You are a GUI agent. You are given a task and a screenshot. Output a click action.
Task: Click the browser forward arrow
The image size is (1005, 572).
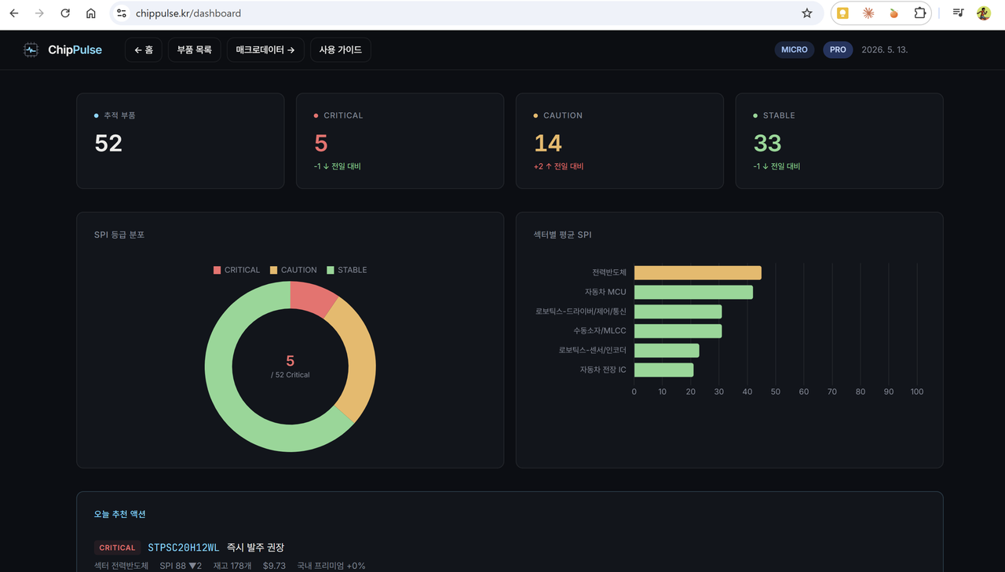[40, 13]
